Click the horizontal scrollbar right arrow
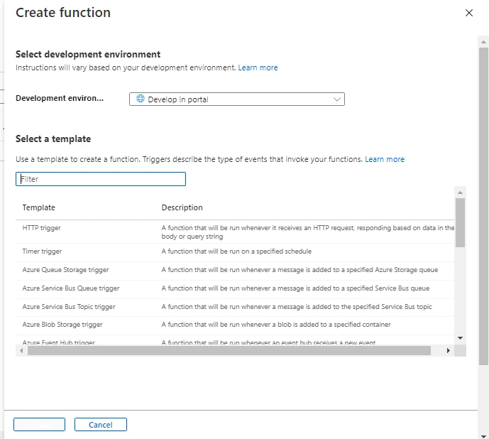This screenshot has height=439, width=489. pos(448,351)
